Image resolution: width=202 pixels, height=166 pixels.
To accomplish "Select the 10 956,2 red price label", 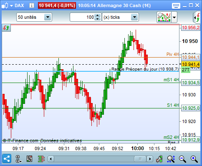I will (x=191, y=28).
